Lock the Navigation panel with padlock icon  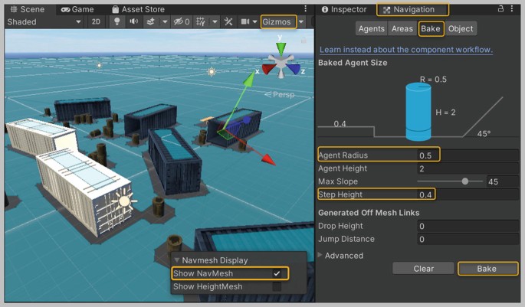501,9
